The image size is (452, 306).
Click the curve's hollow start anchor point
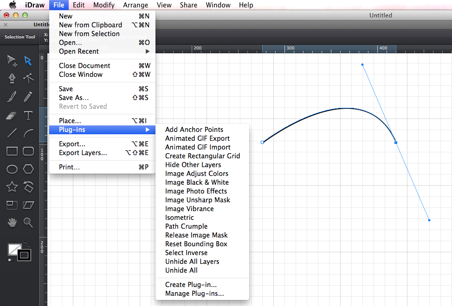click(x=262, y=143)
